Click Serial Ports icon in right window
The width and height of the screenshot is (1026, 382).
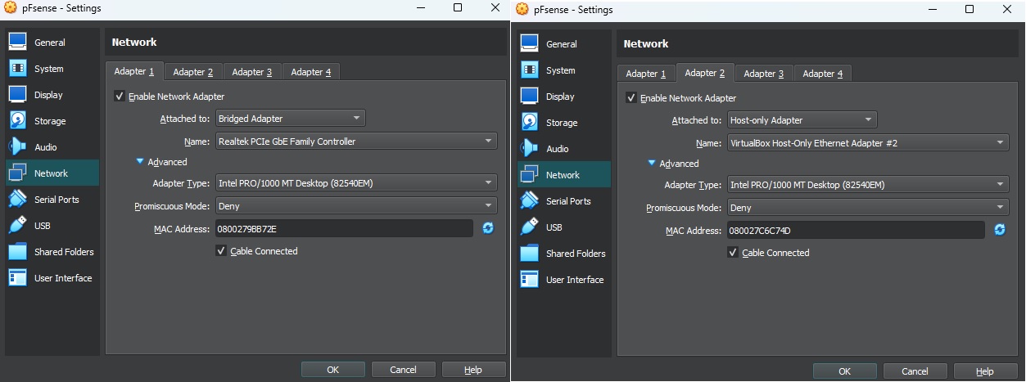(530, 200)
